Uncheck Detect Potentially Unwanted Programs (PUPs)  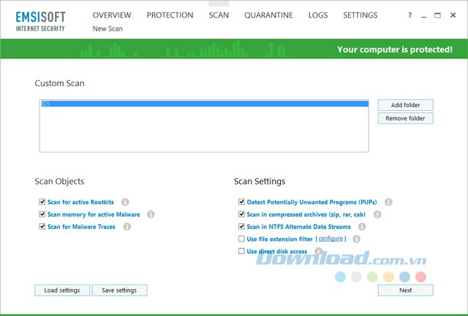(241, 202)
